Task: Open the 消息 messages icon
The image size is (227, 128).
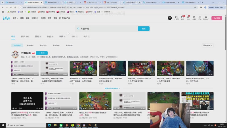Action: pos(182,18)
